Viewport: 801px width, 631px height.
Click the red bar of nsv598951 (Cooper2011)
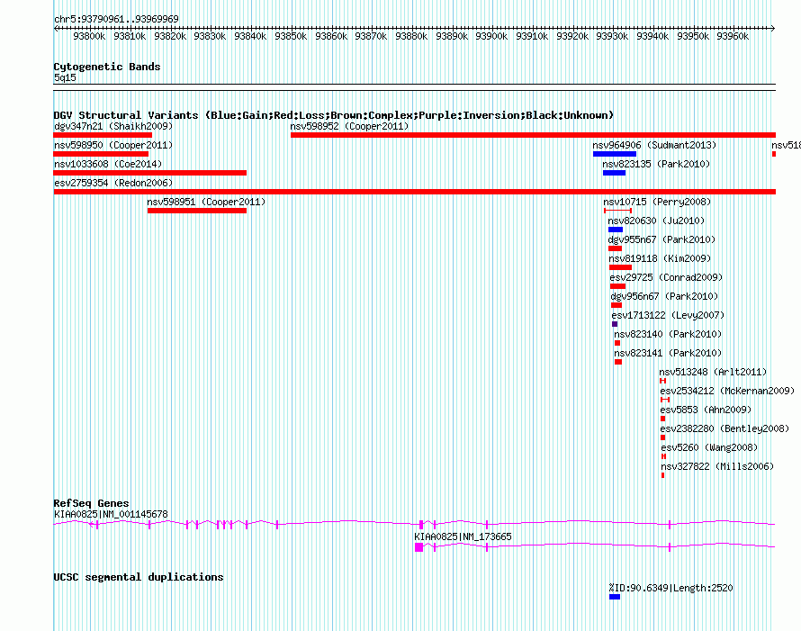click(x=197, y=211)
